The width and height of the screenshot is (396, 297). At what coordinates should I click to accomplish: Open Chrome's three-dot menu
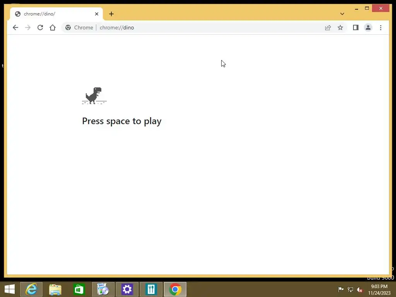[381, 27]
